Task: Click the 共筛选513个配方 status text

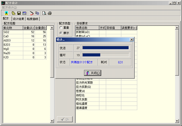Action: tap(81, 62)
